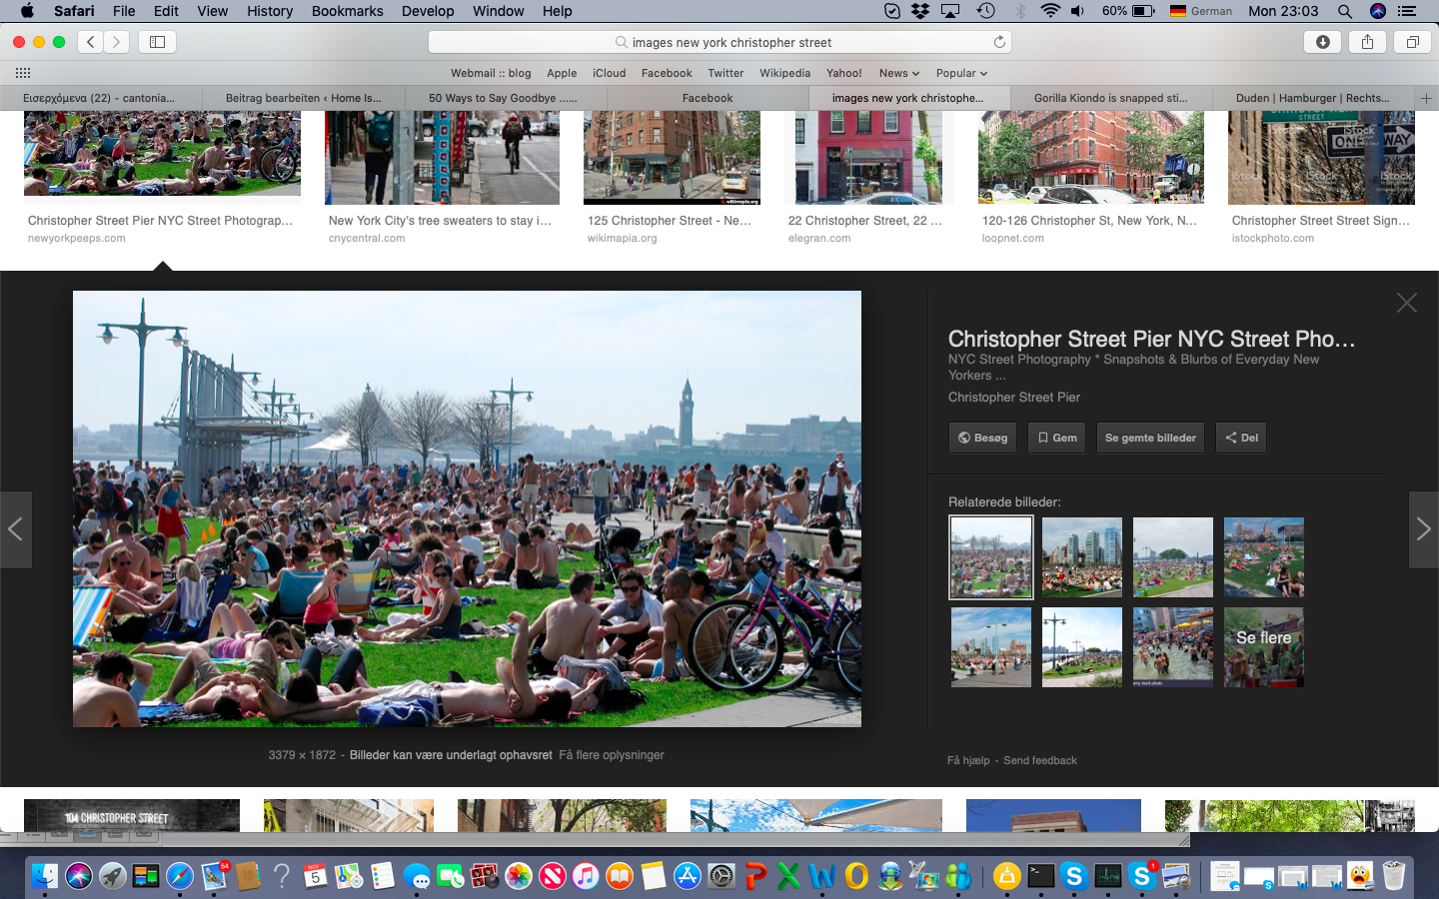Reload the page with the refresh icon
The width and height of the screenshot is (1439, 899).
click(x=998, y=42)
